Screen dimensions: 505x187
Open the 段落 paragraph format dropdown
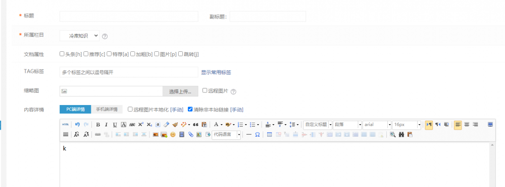point(347,125)
